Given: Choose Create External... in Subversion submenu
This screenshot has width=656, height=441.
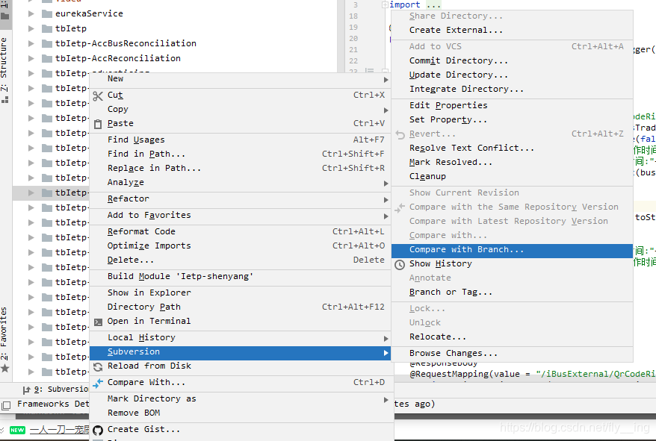Looking at the screenshot, I should point(512,31).
